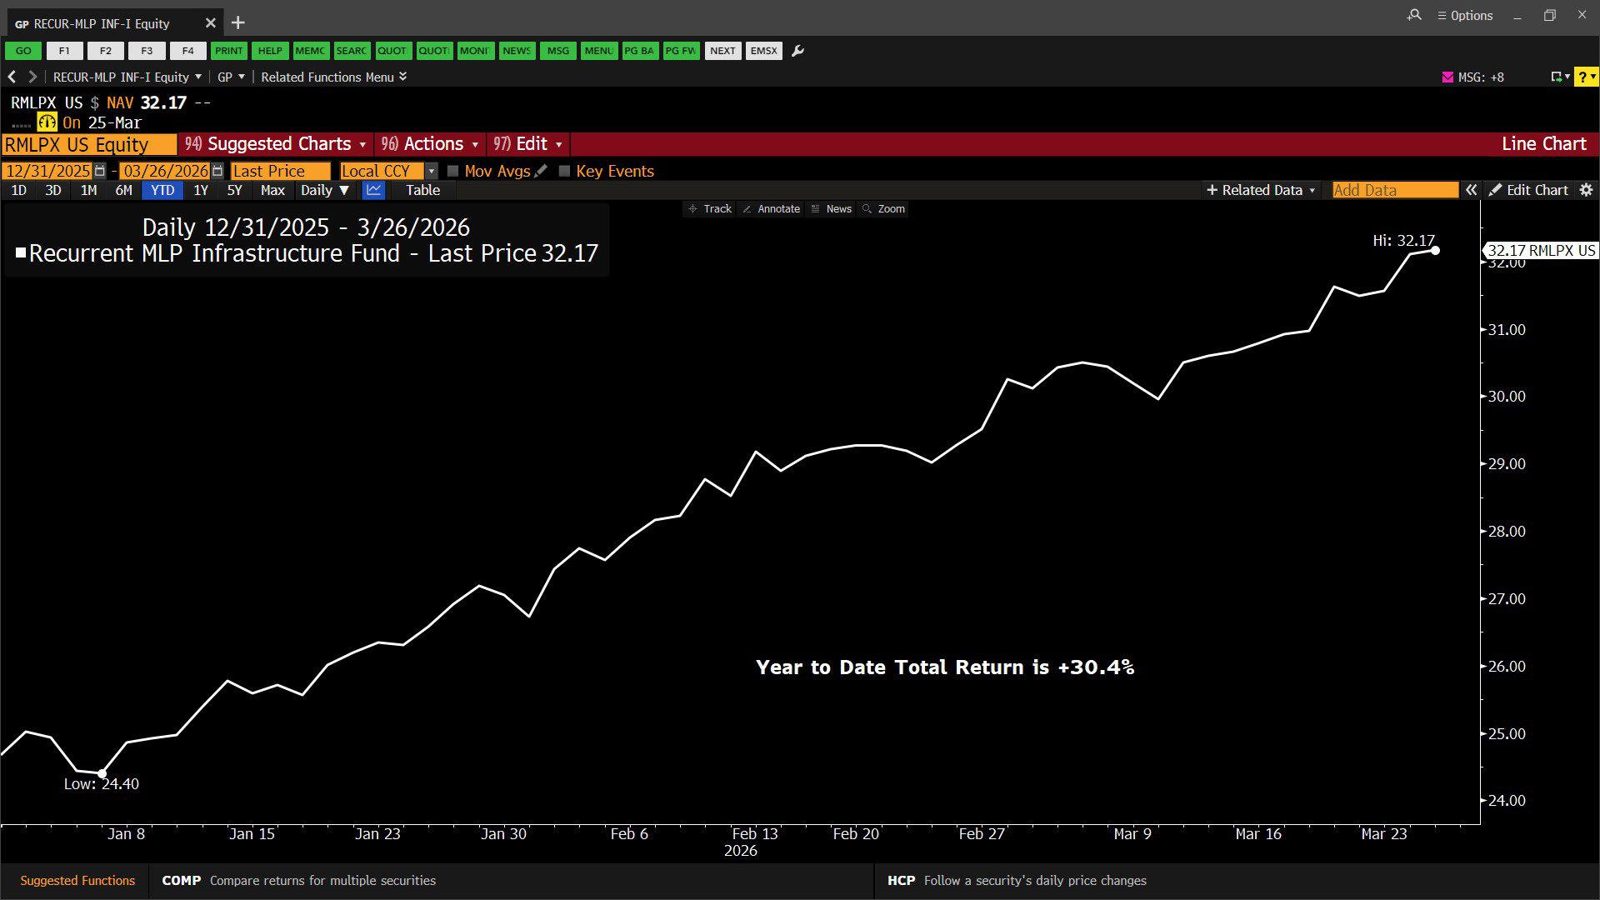Open end date calendar picker

click(217, 171)
